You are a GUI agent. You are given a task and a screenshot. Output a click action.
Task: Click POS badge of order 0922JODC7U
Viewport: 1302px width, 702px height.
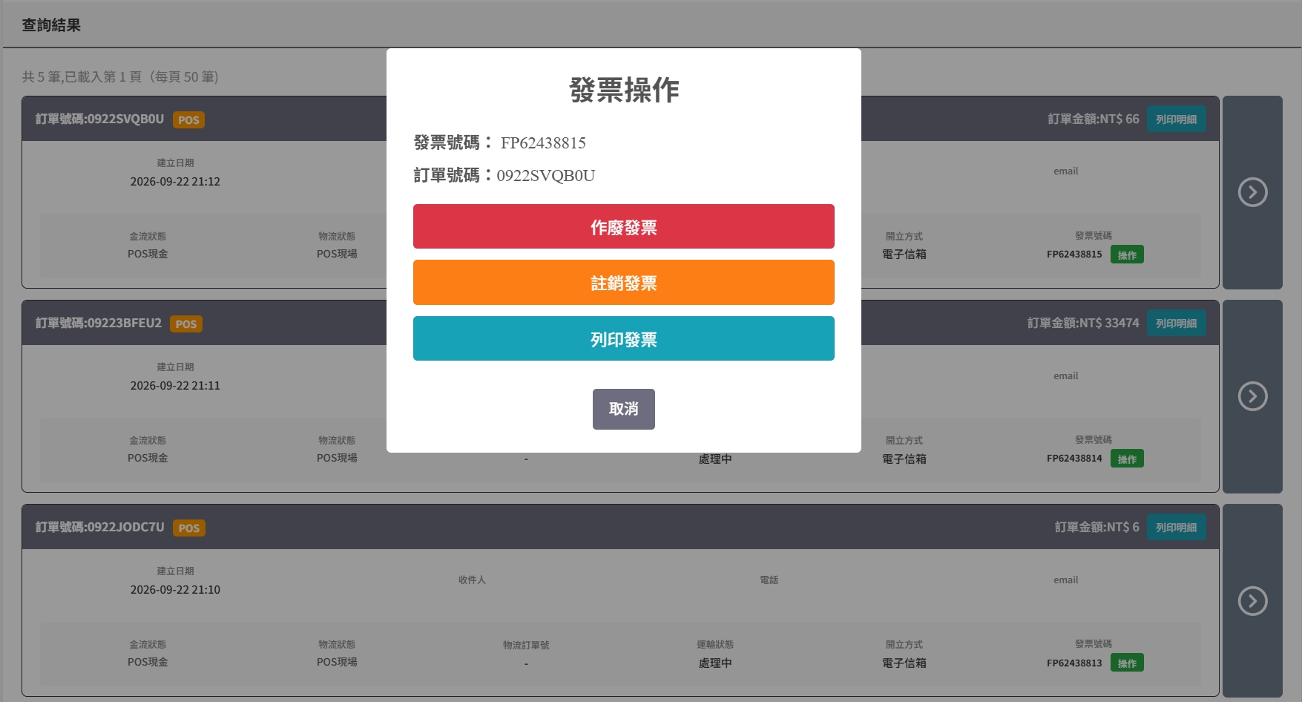tap(189, 528)
